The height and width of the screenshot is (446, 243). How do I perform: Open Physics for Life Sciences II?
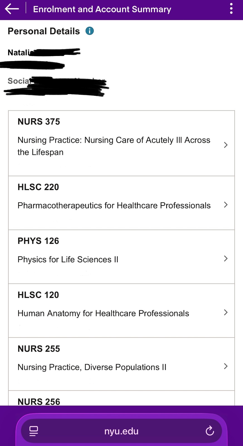click(68, 260)
